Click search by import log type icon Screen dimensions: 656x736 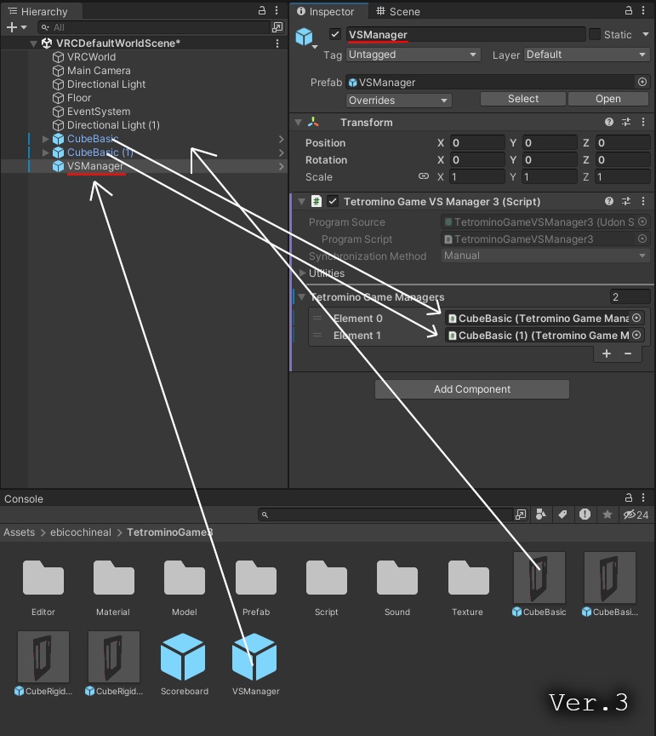[x=585, y=515]
